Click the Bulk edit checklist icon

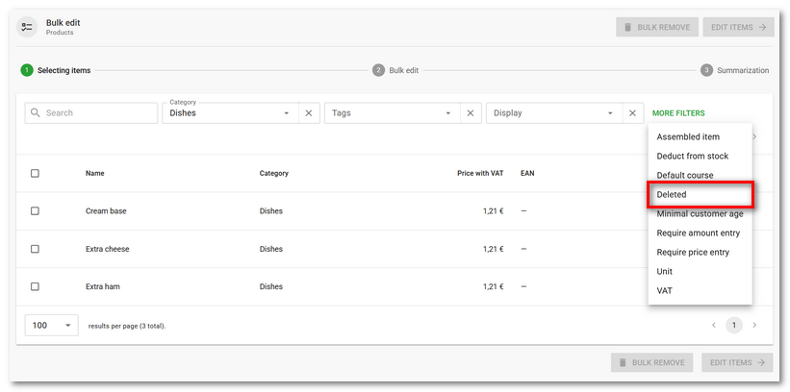click(28, 27)
